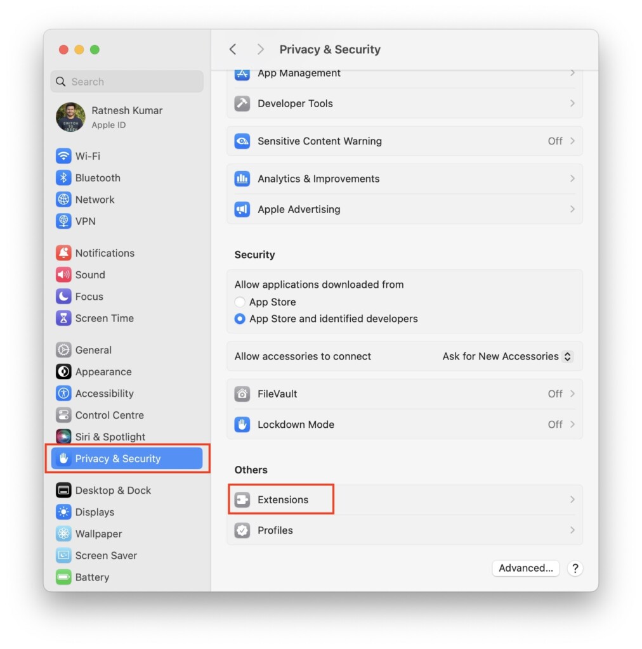Click the Desktop & Dock icon

click(63, 491)
